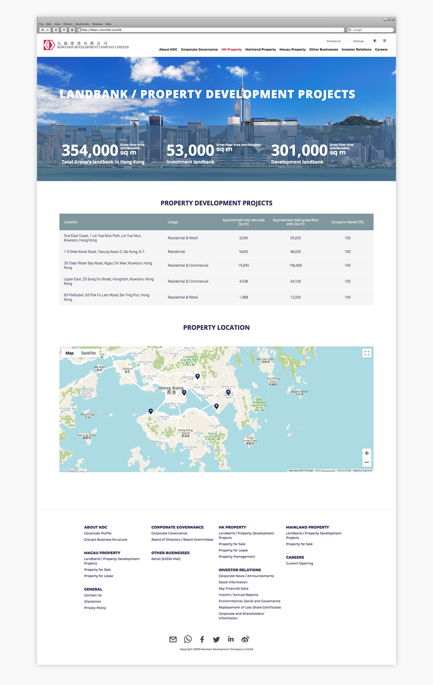Screen dimensions: 433x685
Task: Click the plus add-bookmark toolbar button
Action: click(x=64, y=30)
